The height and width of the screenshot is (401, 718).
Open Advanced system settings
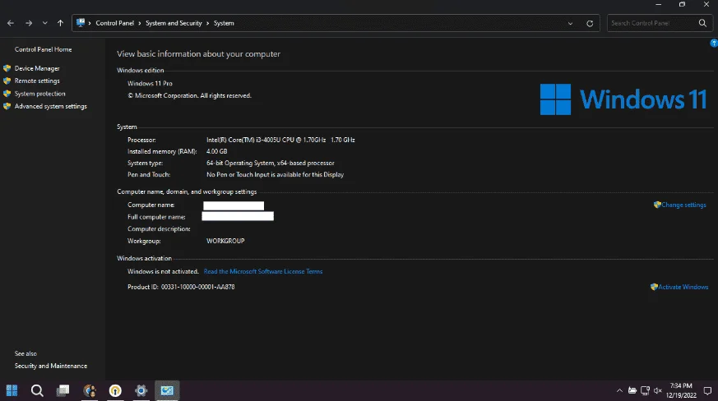(50, 106)
